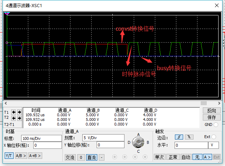Image resolution: width=225 pixels, height=166 pixels.
Task: Click the 通道_C column header
Action: [122, 110]
